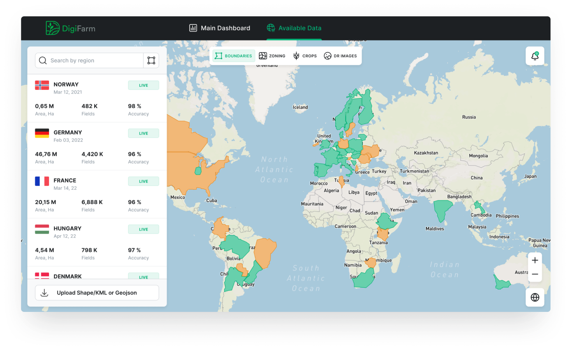Click the DigiFarm logo

point(70,28)
